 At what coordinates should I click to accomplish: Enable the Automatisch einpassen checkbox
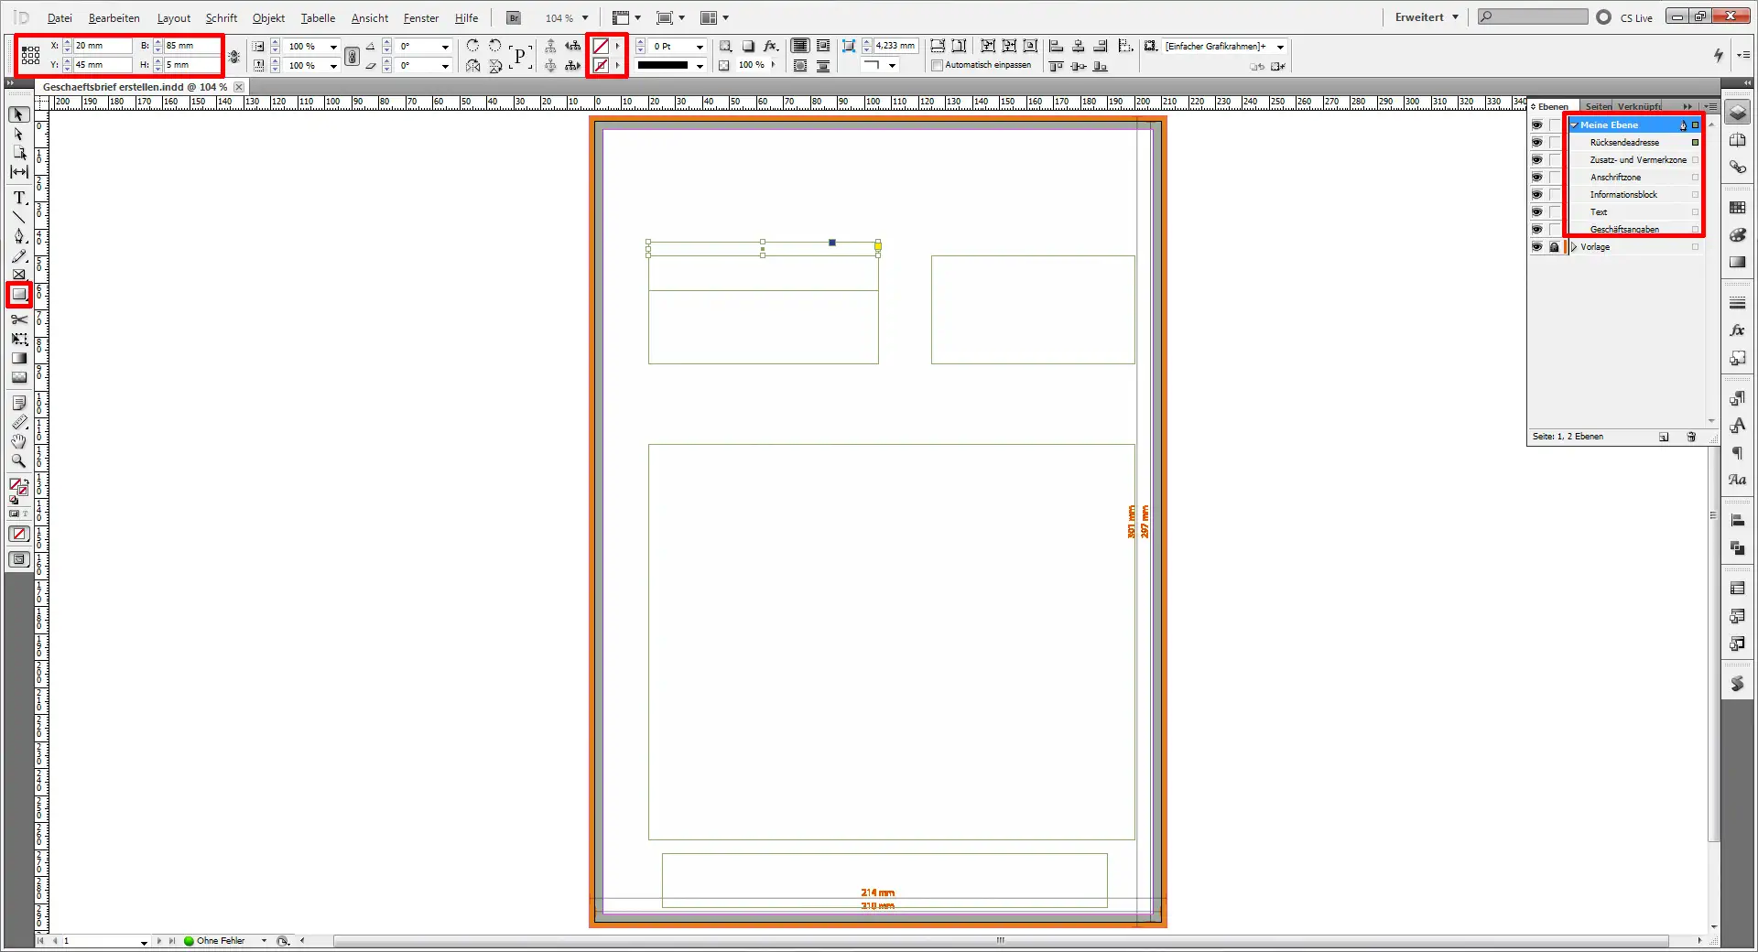coord(937,65)
